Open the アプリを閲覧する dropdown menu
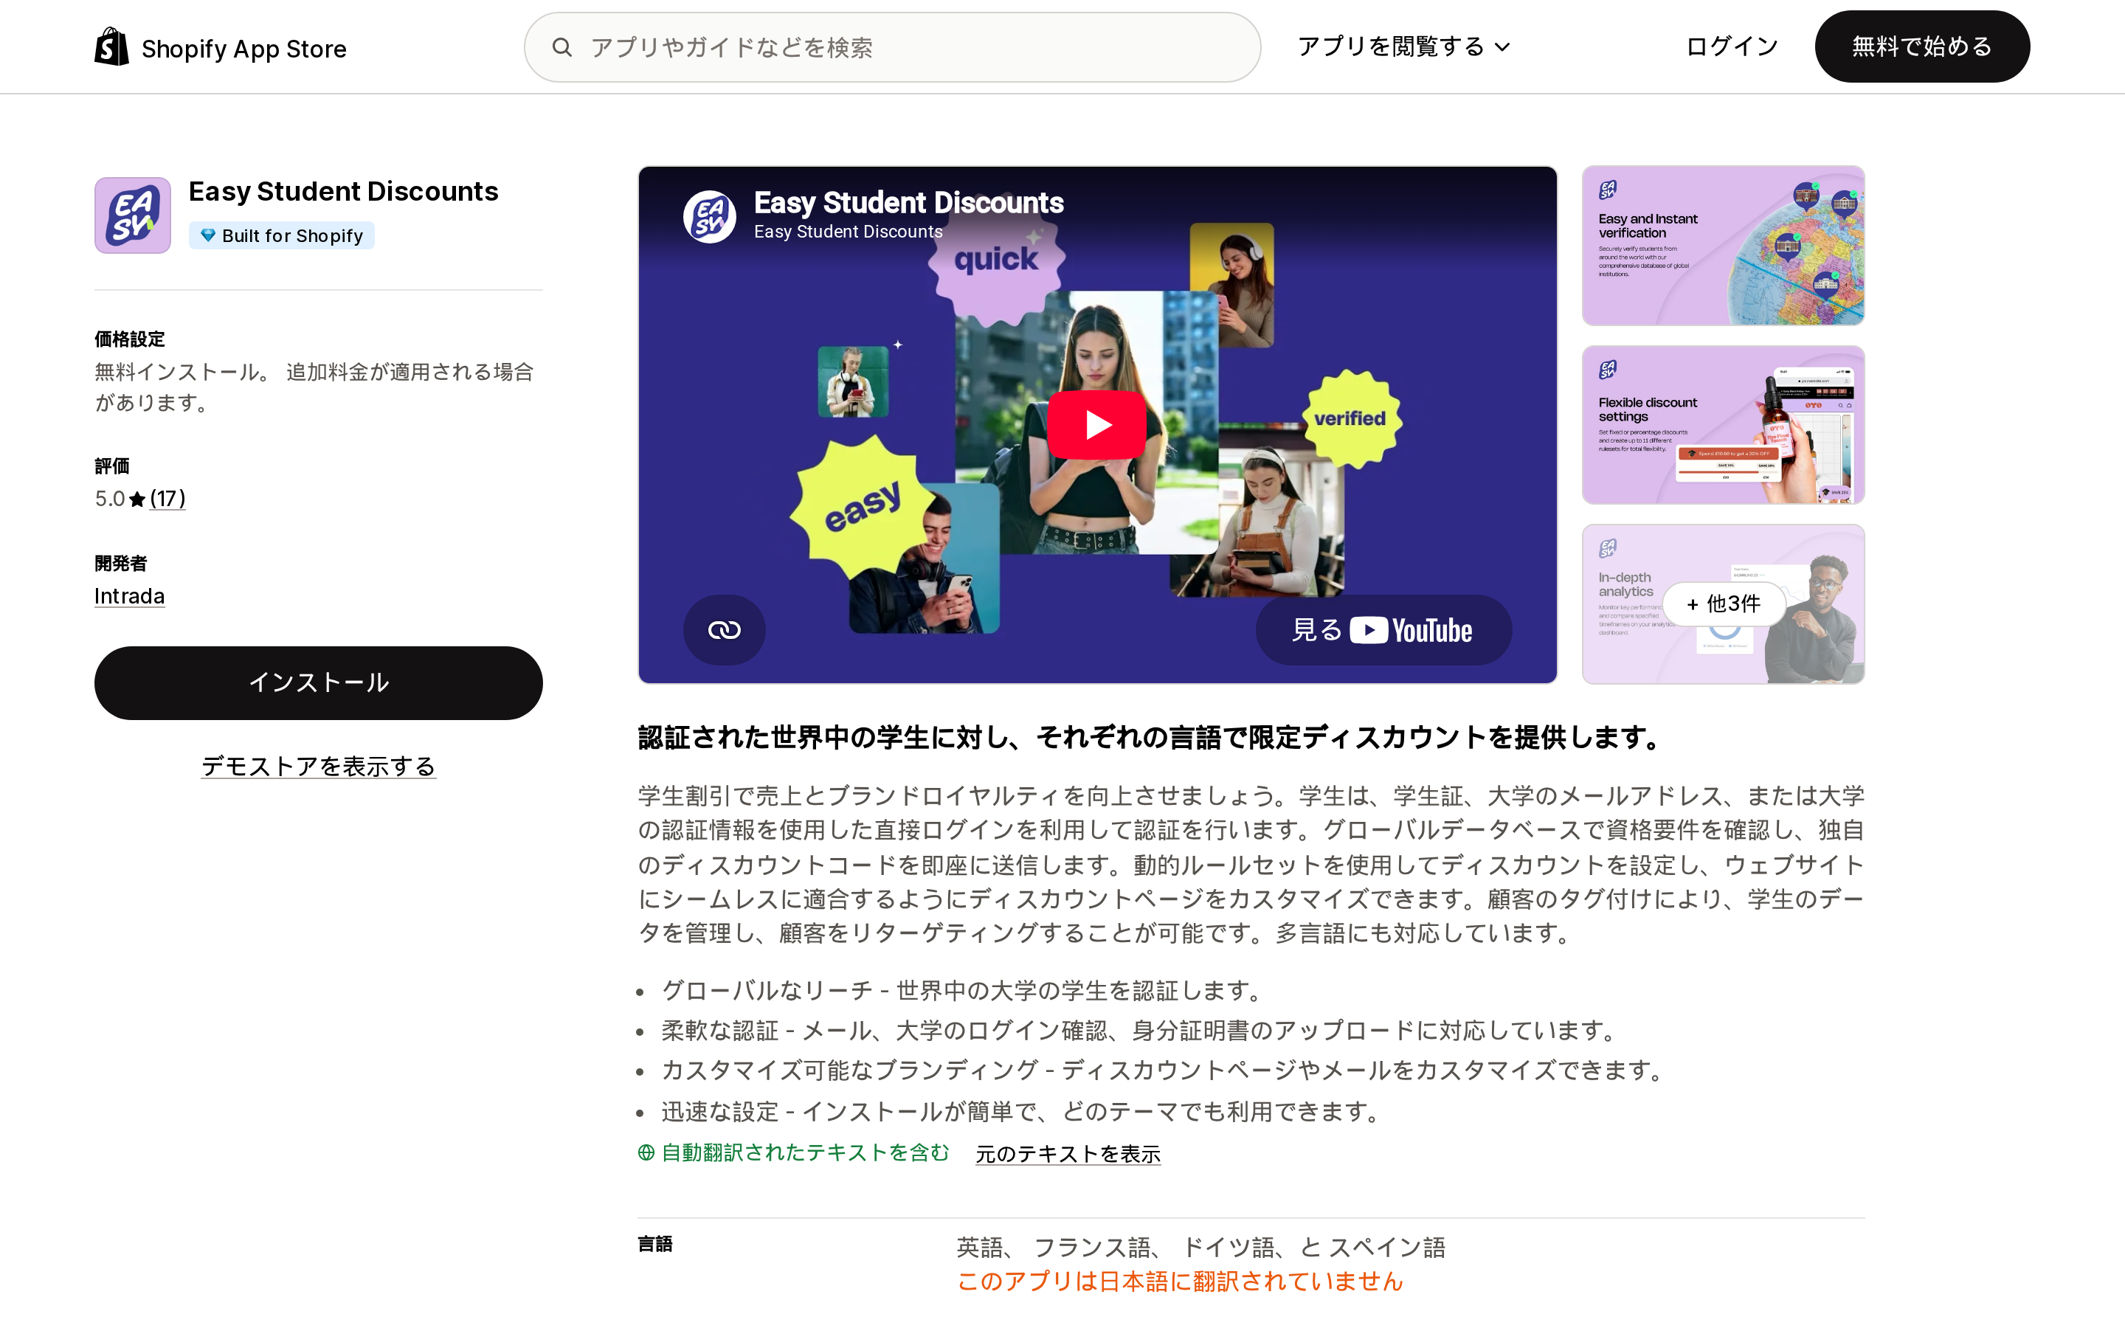 1403,46
